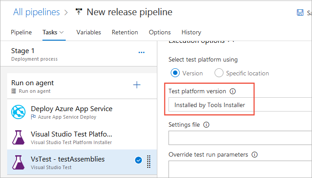Switch to the Pipeline tab
The width and height of the screenshot is (312, 178).
[21, 32]
